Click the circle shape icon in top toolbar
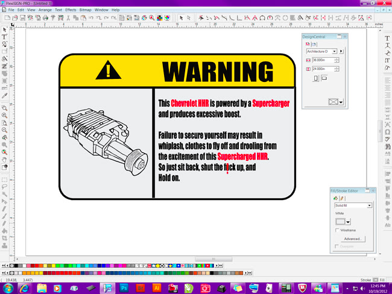The height and width of the screenshot is (294, 392). (285, 17)
